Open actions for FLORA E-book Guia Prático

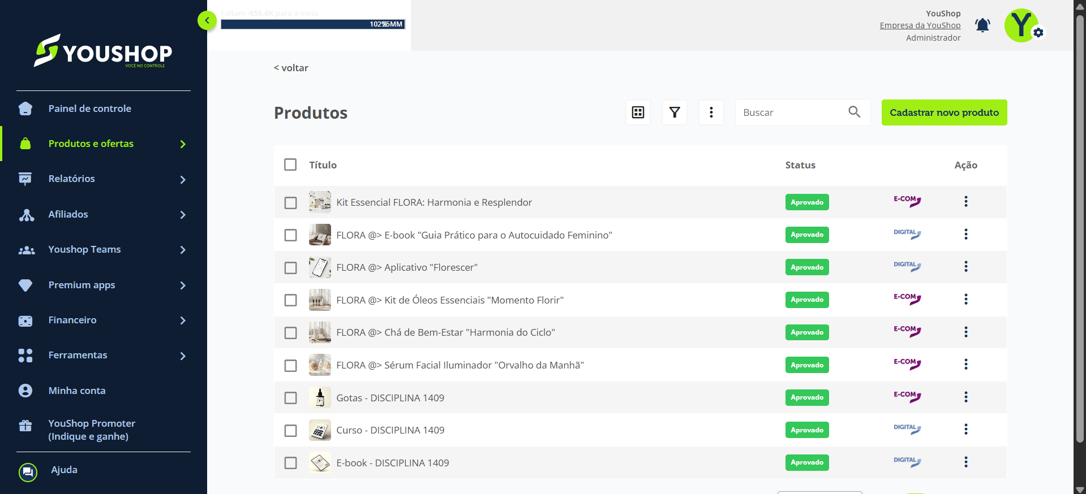(x=966, y=234)
